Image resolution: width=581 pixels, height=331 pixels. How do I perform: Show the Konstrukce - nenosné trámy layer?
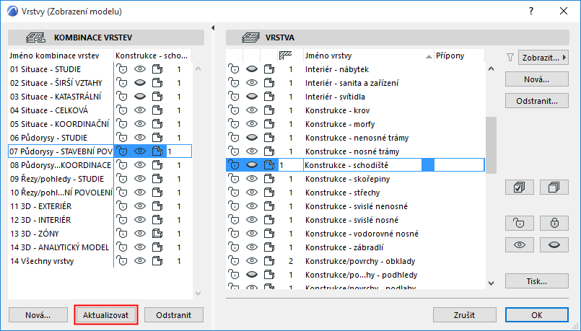(251, 138)
